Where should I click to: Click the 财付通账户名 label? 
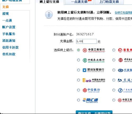[x=64, y=34]
